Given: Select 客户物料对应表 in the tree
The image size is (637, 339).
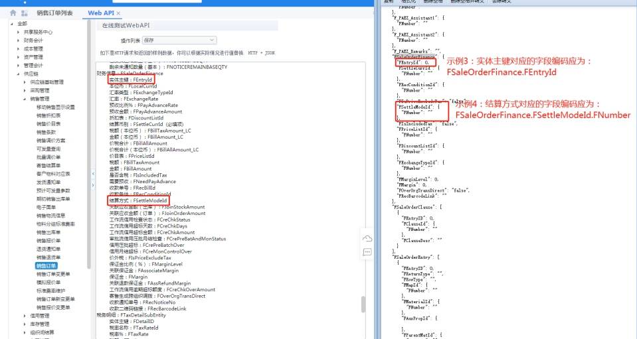Looking at the screenshot, I should click(53, 174).
